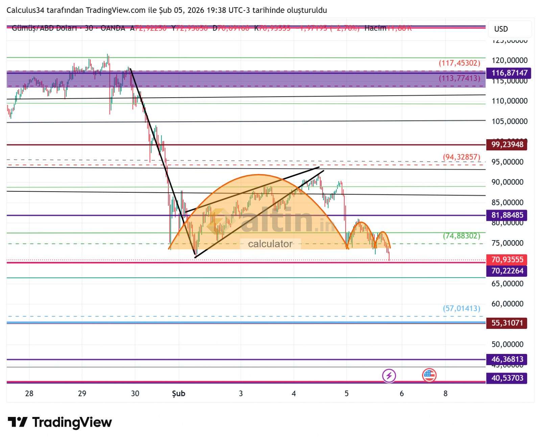Image resolution: width=541 pixels, height=442 pixels.
Task: Select the 70,22264 price level label
Action: [x=507, y=271]
